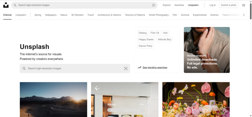Go to the Nature topic
This screenshot has width=252, height=117.
pos(64,15)
